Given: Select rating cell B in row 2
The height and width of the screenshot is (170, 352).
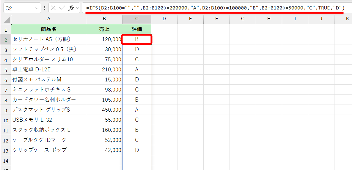Looking at the screenshot, I should tap(137, 39).
